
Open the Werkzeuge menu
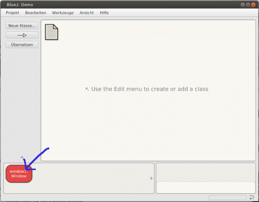[63, 13]
